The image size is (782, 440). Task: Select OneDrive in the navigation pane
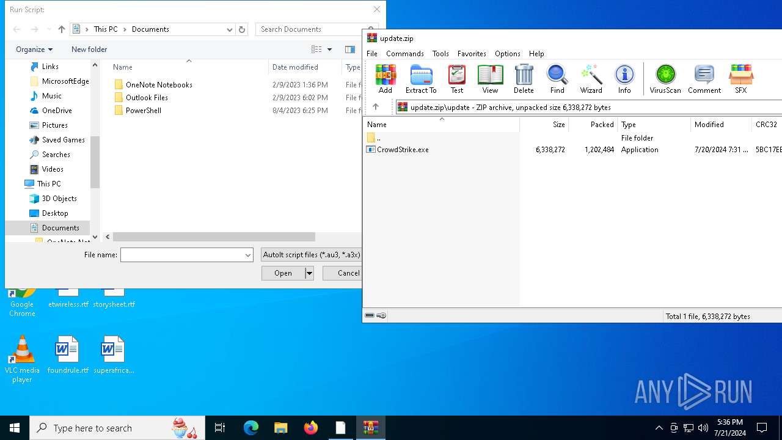[x=51, y=111]
